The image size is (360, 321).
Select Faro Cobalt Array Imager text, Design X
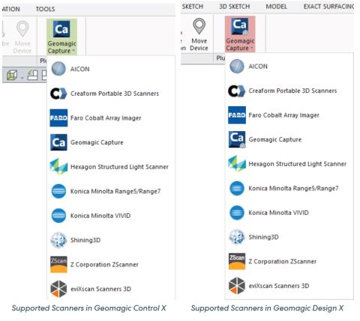click(284, 115)
